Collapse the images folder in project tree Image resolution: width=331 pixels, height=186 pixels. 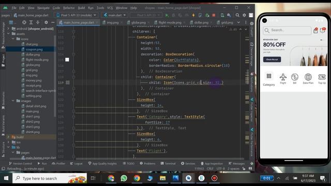coord(13,101)
